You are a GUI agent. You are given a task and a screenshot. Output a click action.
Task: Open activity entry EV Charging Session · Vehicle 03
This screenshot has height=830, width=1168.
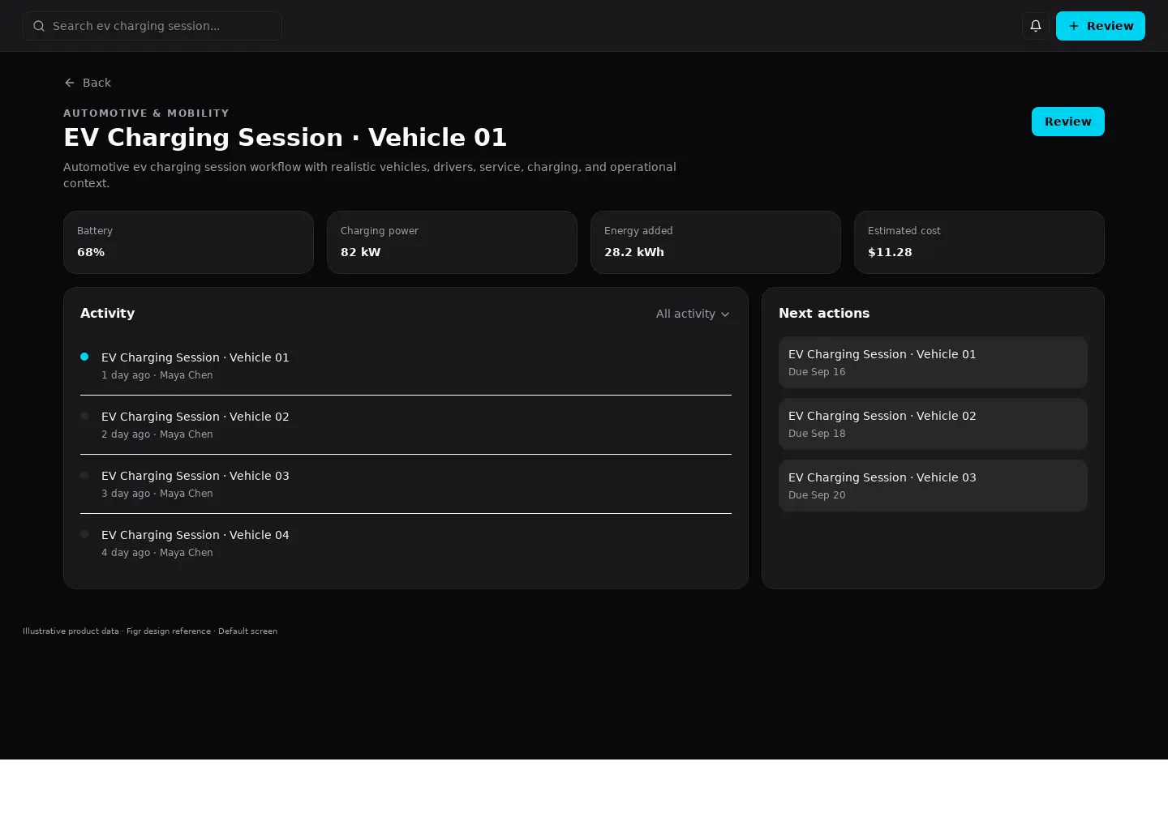pyautogui.click(x=406, y=484)
